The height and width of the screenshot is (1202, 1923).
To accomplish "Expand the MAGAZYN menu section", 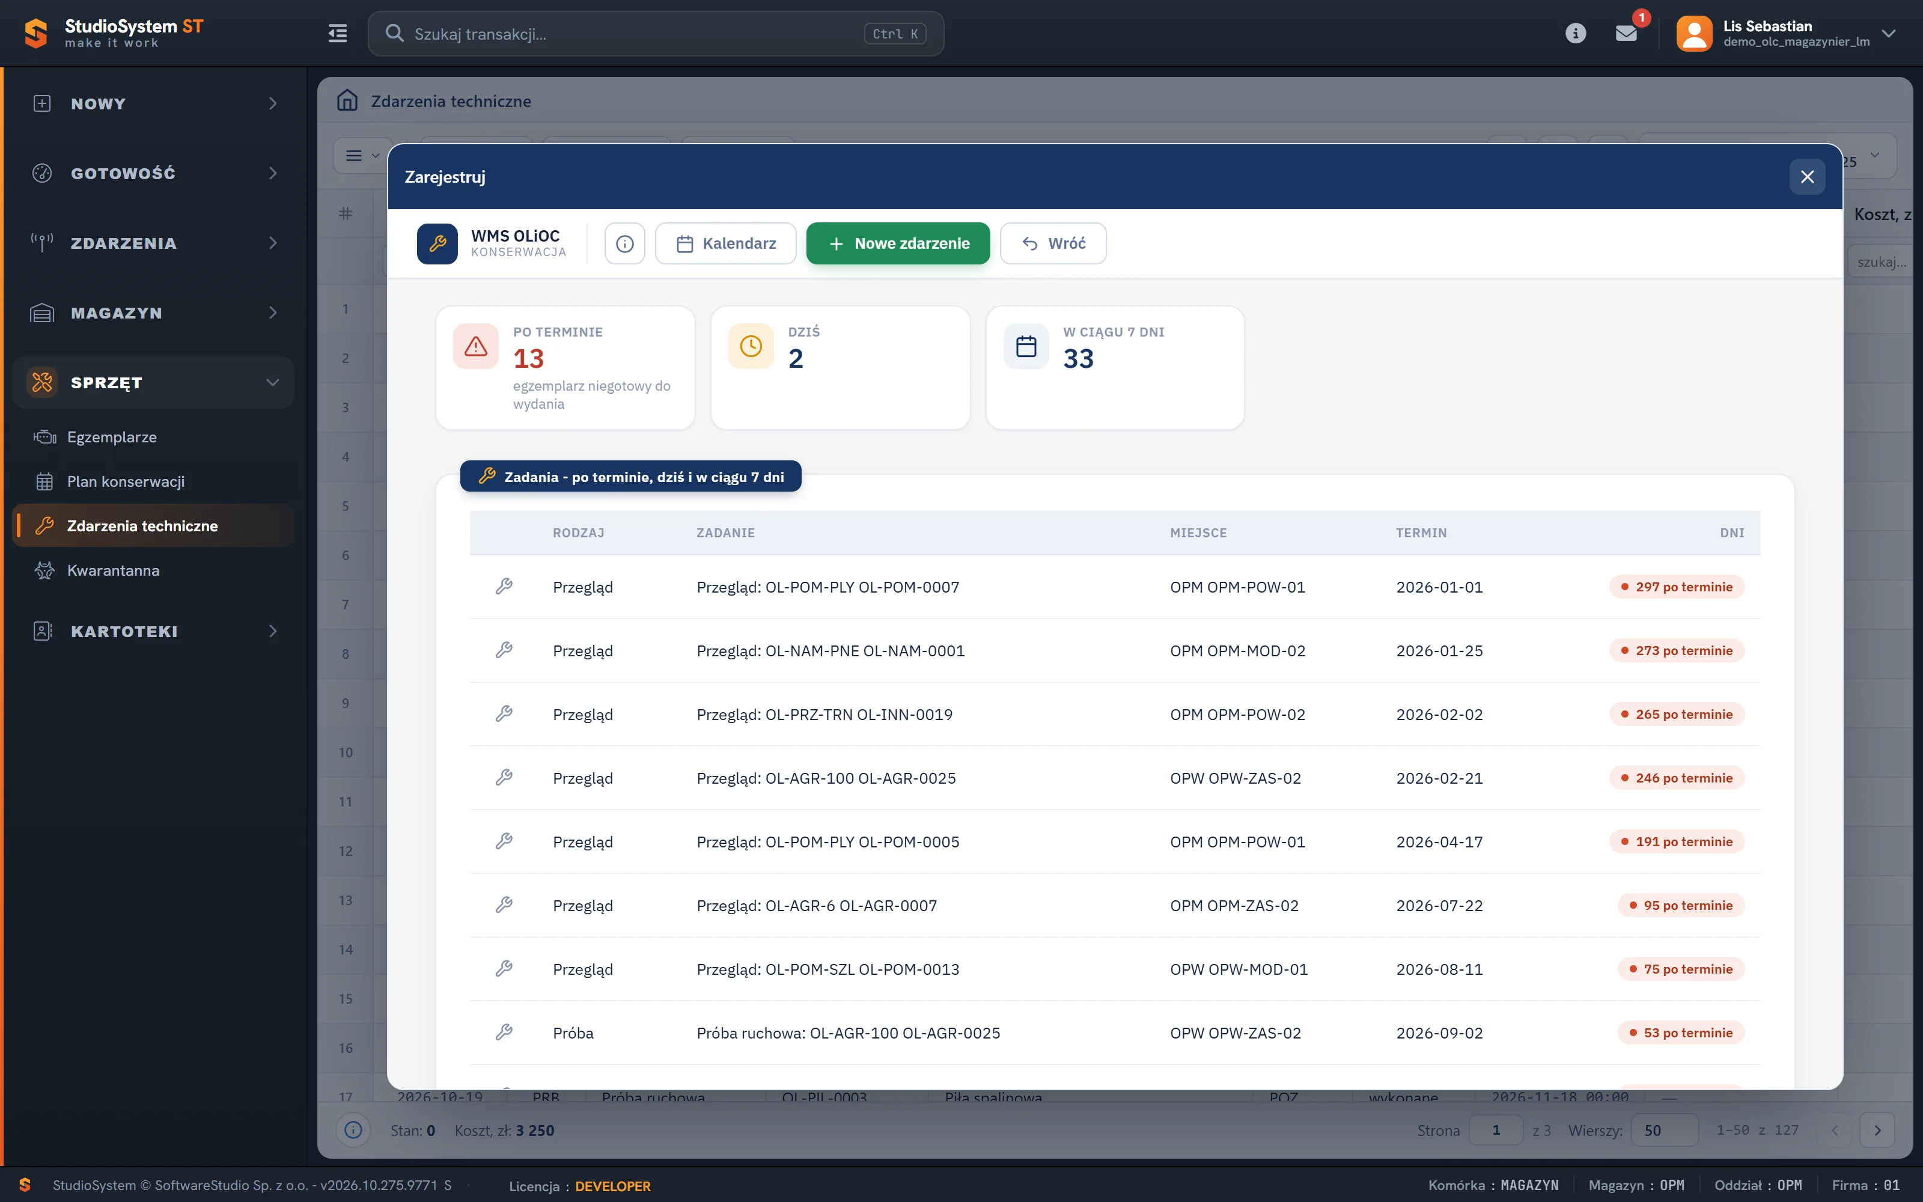I will [x=153, y=313].
